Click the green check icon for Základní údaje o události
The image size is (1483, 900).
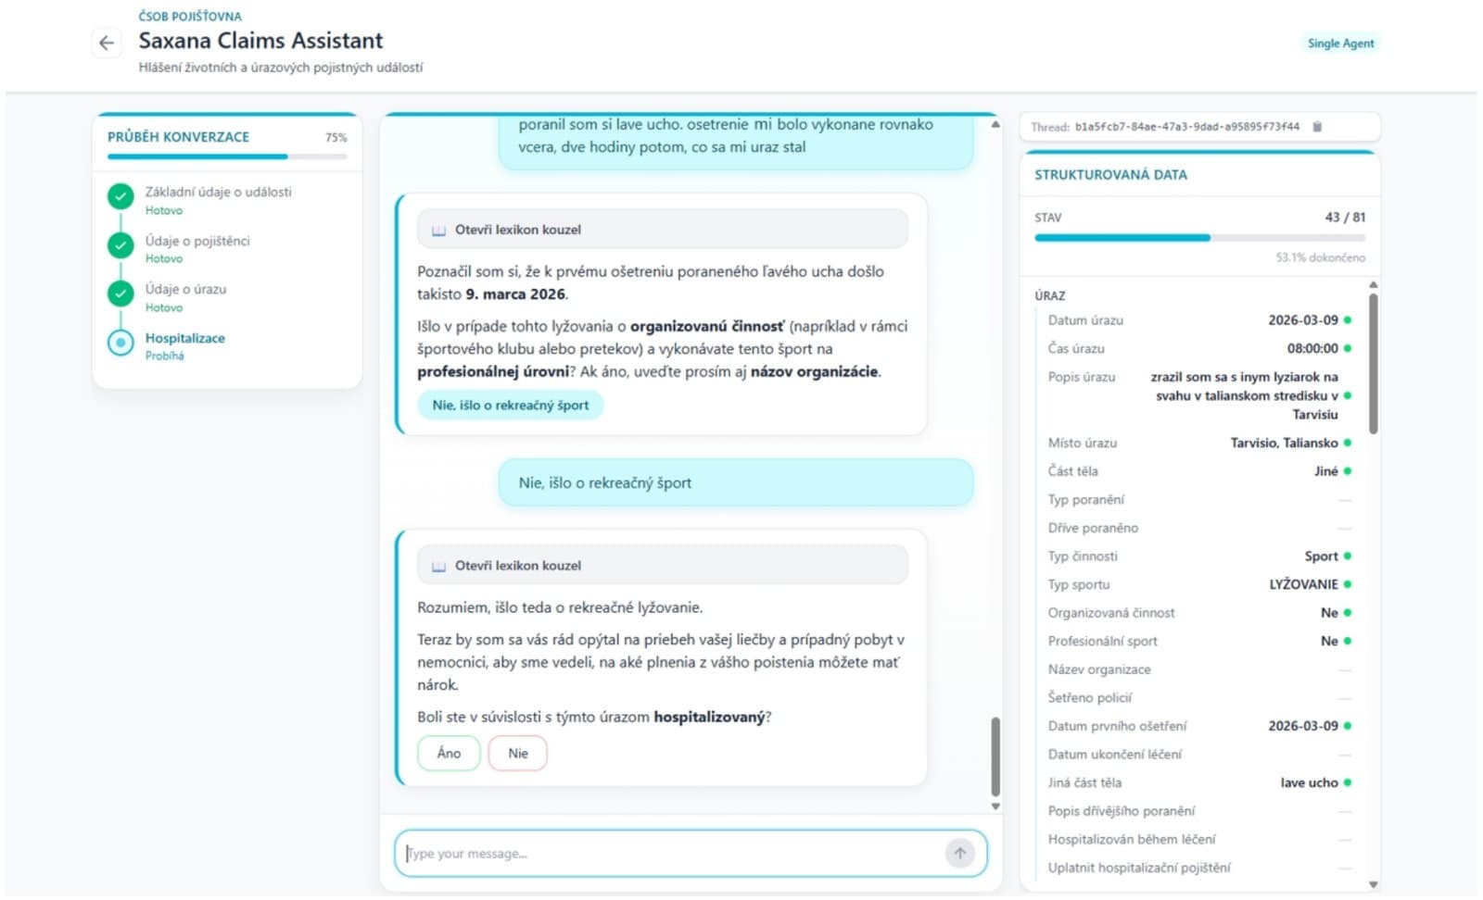click(120, 196)
